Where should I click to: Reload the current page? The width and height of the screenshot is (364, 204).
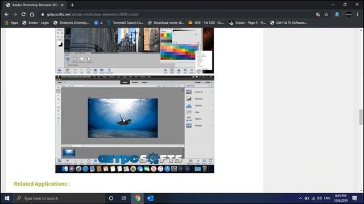[23, 14]
